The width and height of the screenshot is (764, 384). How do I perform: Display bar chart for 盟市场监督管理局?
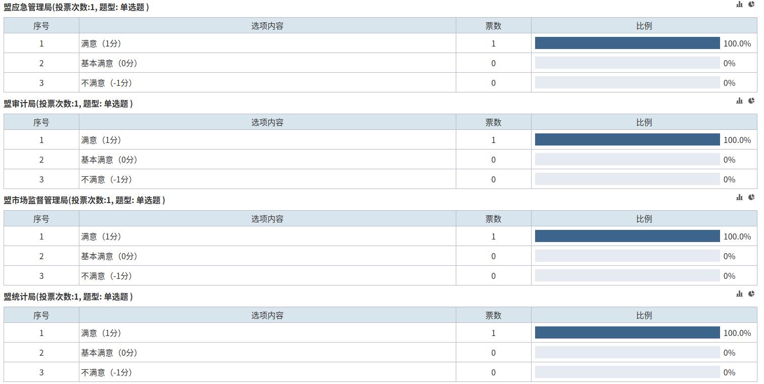(x=739, y=198)
